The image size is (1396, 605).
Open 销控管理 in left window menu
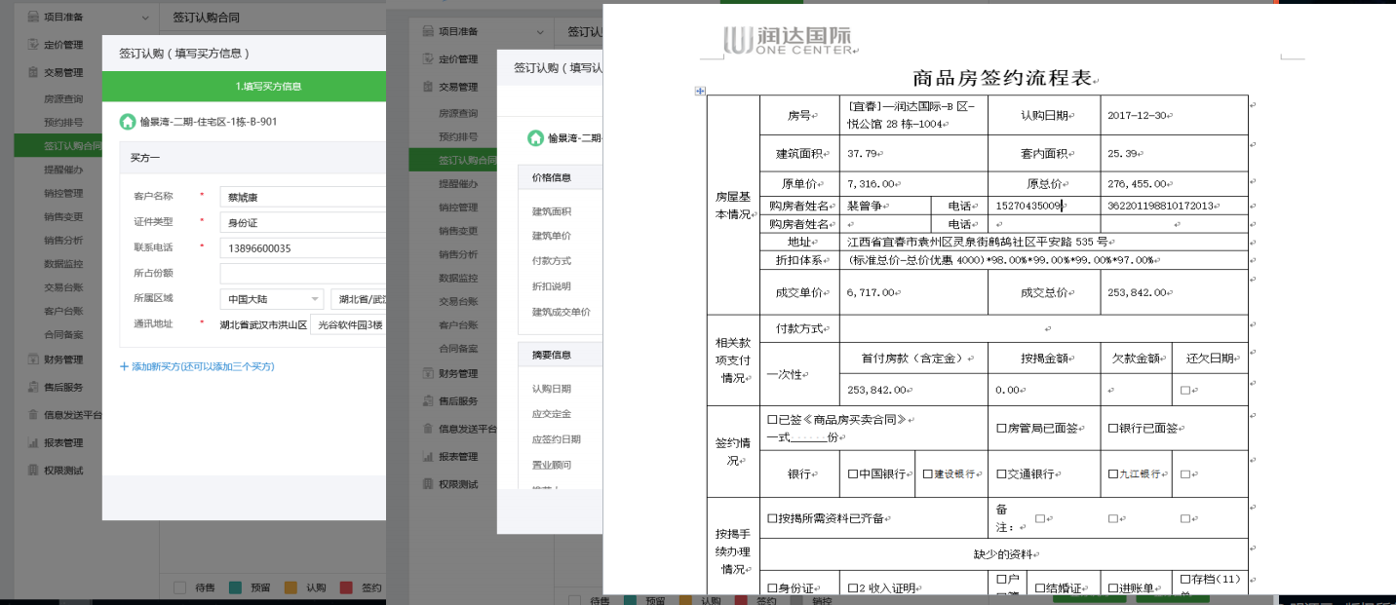point(63,193)
